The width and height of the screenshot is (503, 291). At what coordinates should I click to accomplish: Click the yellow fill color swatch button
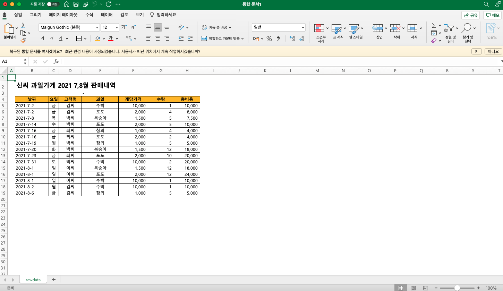[97, 38]
